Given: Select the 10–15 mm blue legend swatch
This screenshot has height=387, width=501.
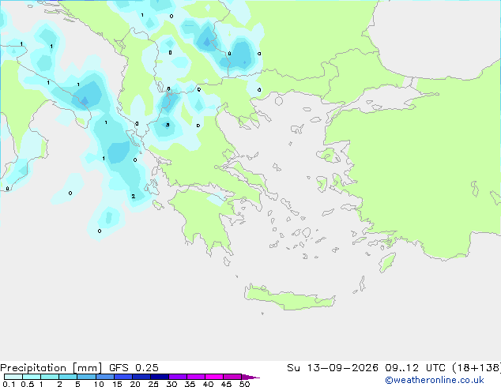Looking at the screenshot, I should 105,377.
